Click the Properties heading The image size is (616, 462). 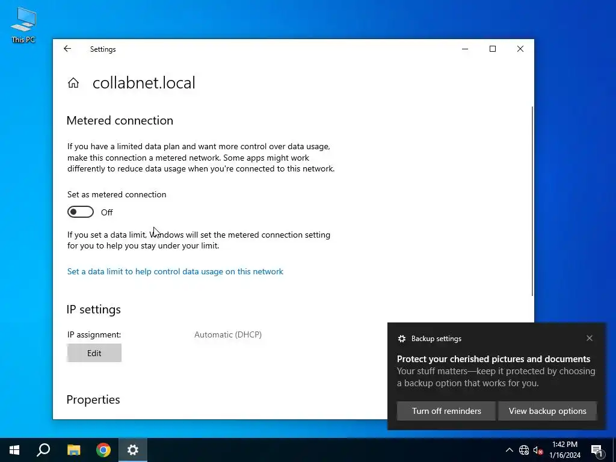[x=93, y=399]
